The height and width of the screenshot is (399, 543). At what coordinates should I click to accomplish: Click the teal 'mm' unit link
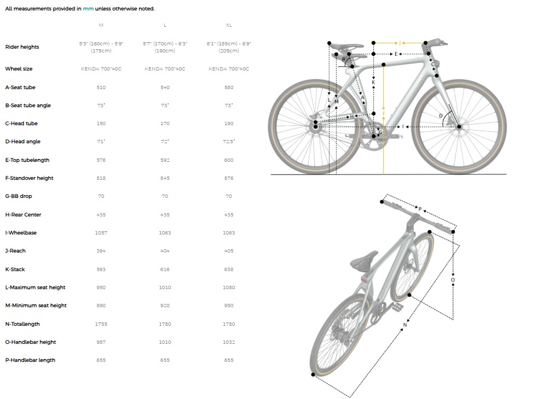[x=88, y=9]
